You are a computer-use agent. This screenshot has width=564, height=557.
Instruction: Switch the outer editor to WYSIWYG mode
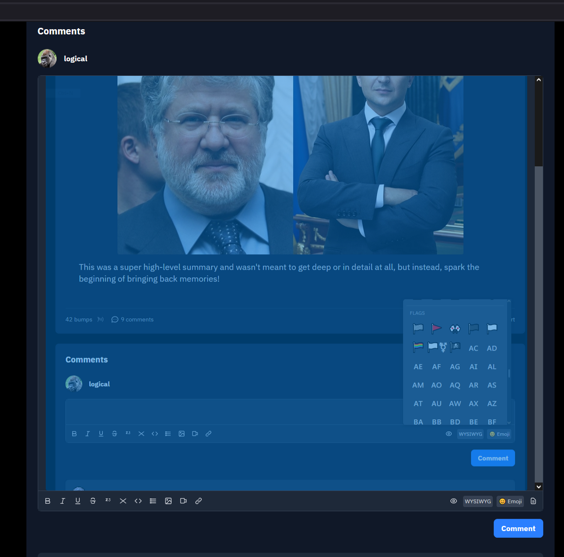click(478, 501)
